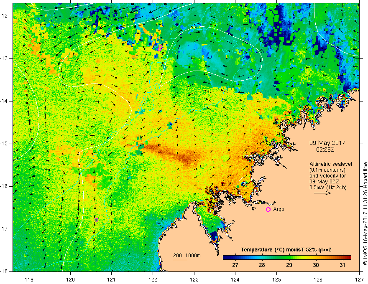The width and height of the screenshot is (368, 284).
Task: Click the "Altimetric sealevel" caption line
Action: [331, 164]
